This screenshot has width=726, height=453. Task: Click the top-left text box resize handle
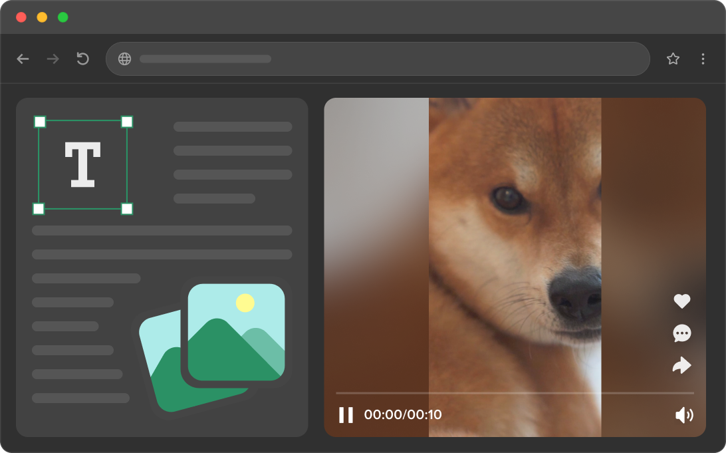(40, 122)
